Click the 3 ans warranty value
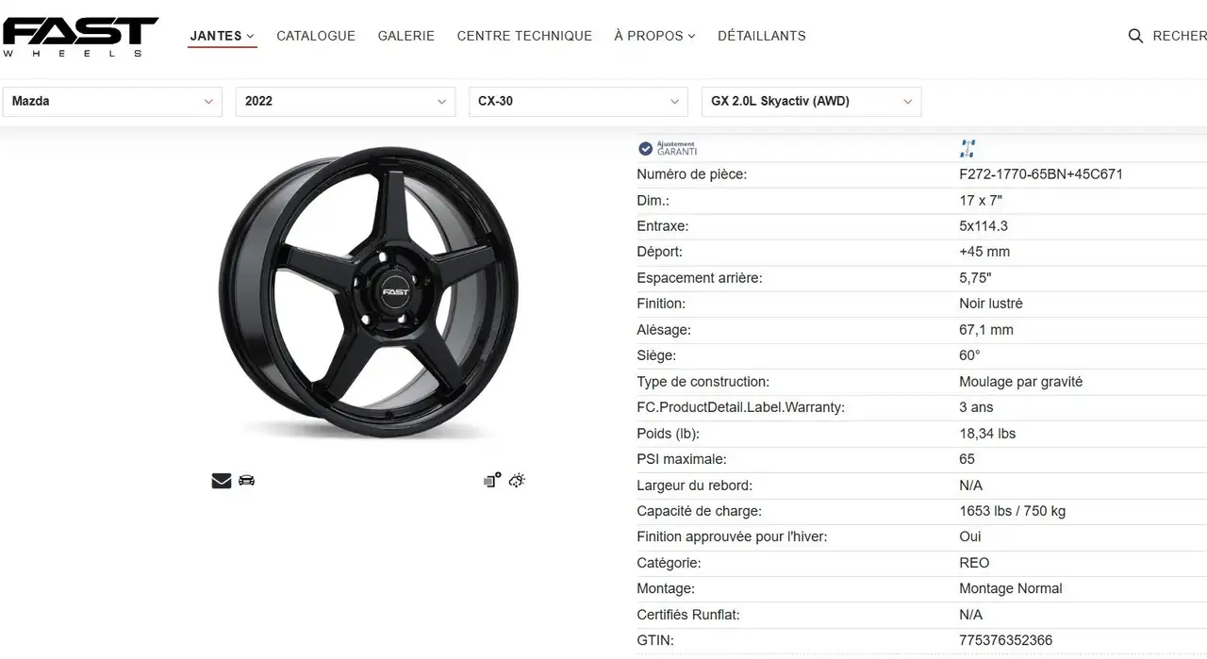The width and height of the screenshot is (1207, 659). tap(976, 407)
